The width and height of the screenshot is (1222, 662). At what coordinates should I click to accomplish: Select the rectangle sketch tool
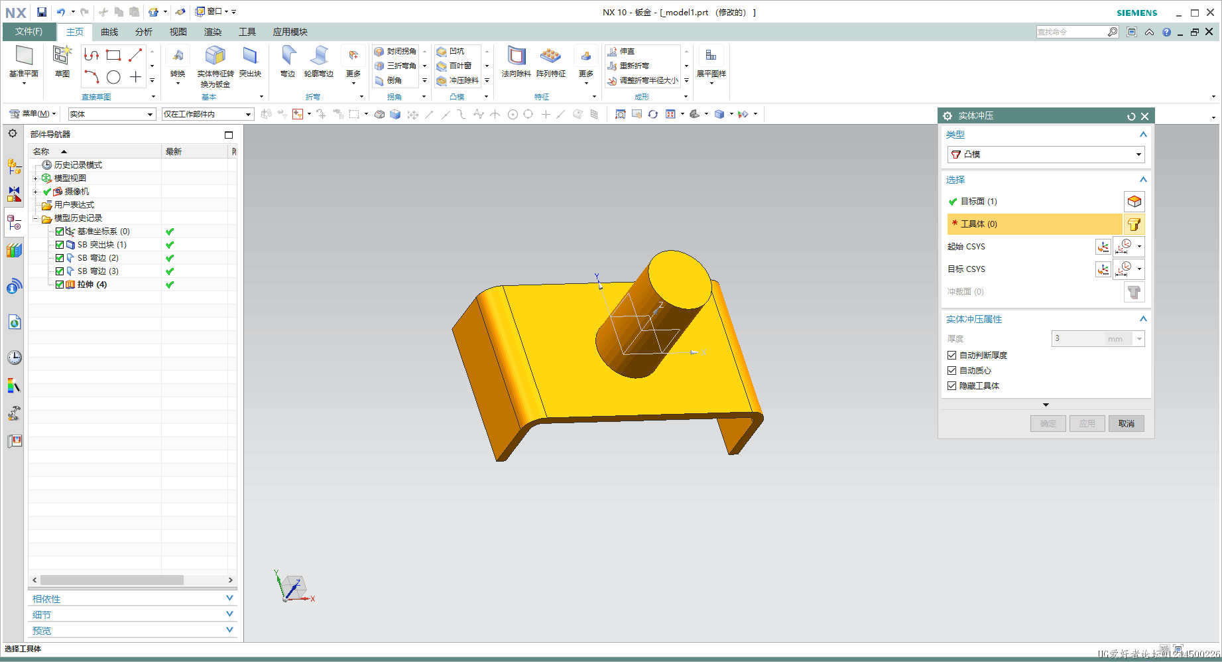[x=113, y=55]
